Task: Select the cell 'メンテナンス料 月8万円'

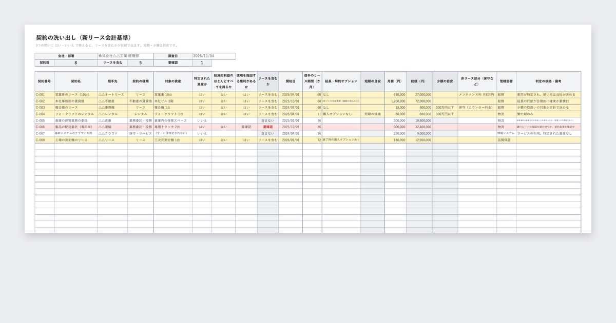Action: [x=477, y=95]
